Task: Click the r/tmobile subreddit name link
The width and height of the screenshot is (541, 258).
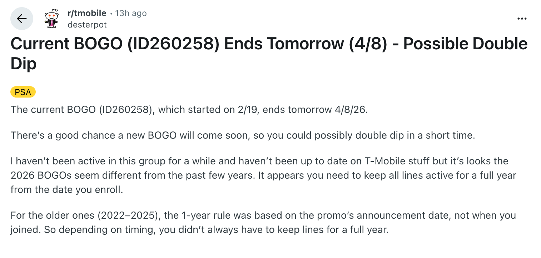Action: coord(87,13)
